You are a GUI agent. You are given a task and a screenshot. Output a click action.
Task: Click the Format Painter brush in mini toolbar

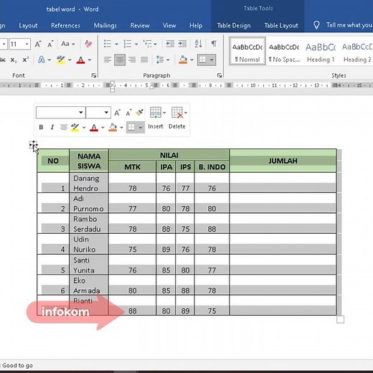pos(139,113)
